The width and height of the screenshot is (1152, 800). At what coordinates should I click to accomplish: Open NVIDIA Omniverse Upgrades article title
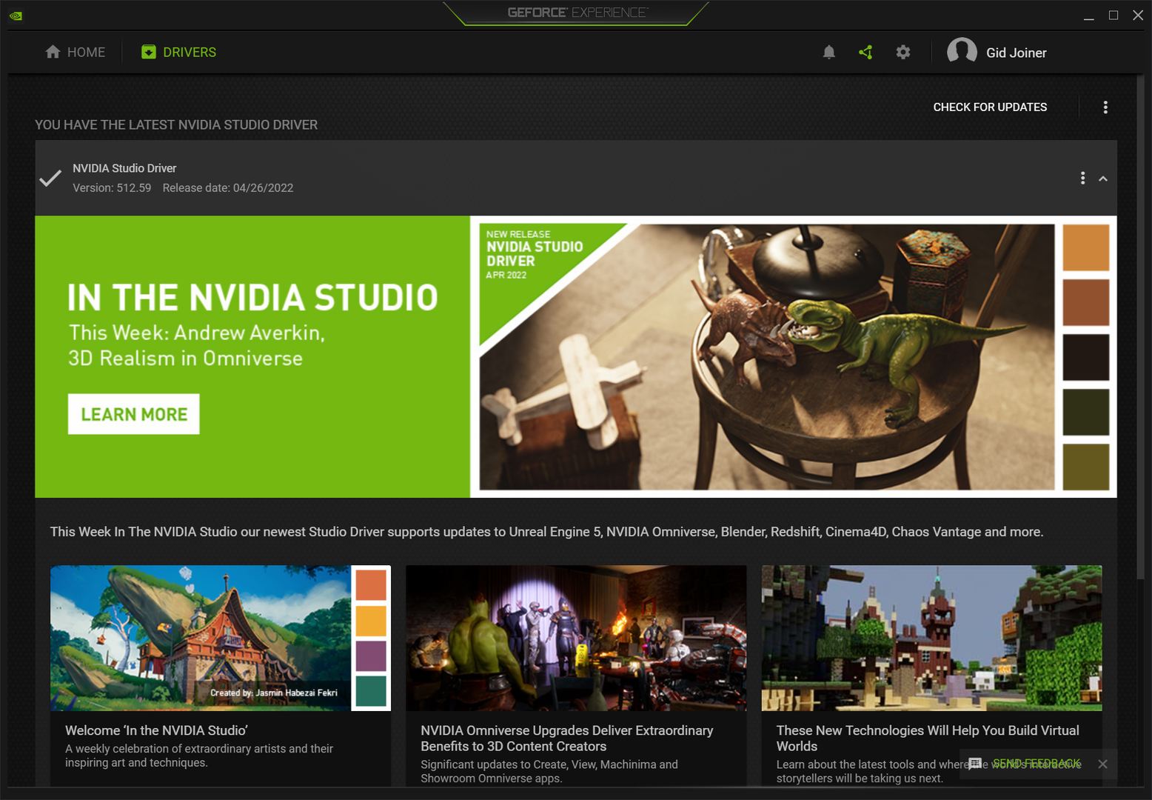click(567, 739)
